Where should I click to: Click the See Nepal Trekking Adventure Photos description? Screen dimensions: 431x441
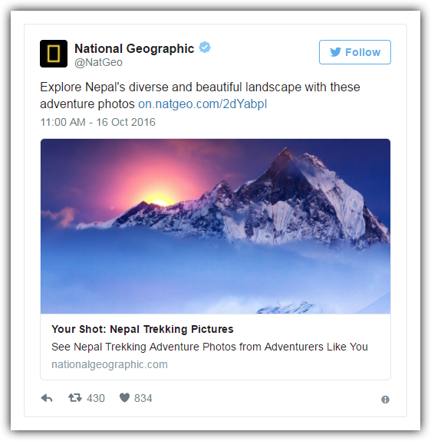coord(209,347)
